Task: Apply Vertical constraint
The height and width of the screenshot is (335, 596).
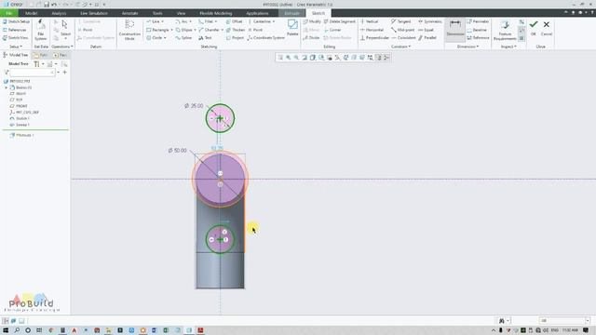Action: (369, 21)
